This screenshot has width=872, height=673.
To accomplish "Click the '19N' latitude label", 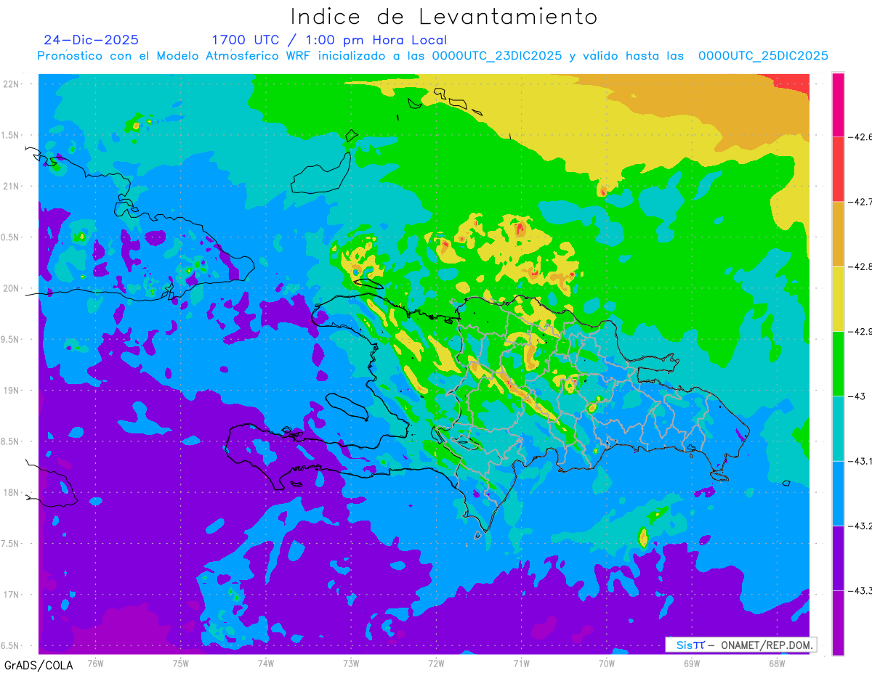I will (x=12, y=391).
